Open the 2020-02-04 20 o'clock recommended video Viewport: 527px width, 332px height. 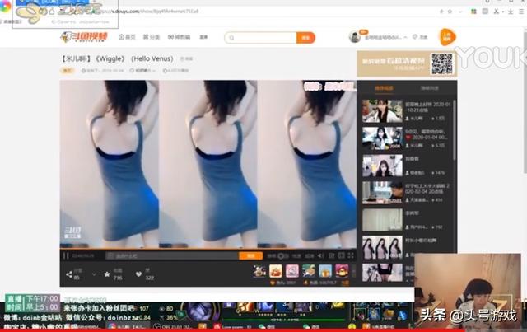pos(407,193)
